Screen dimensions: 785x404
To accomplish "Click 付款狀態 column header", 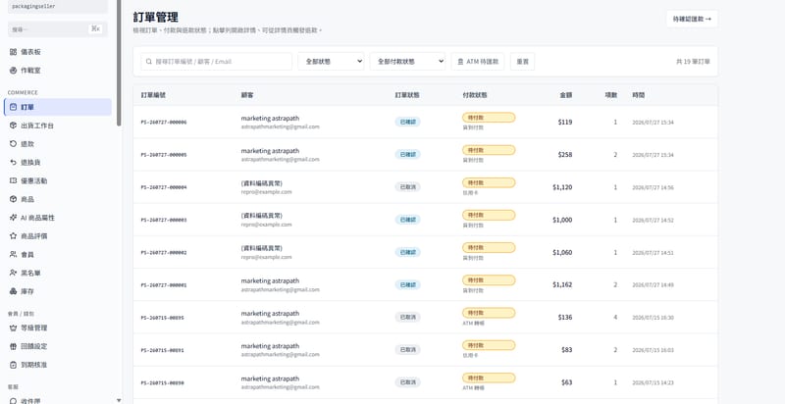I will 475,94.
